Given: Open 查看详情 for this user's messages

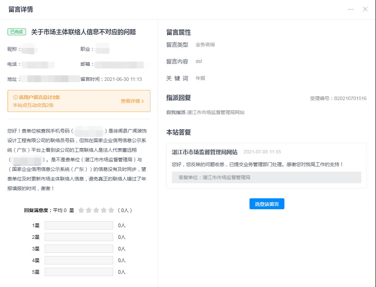Looking at the screenshot, I should [x=130, y=101].
